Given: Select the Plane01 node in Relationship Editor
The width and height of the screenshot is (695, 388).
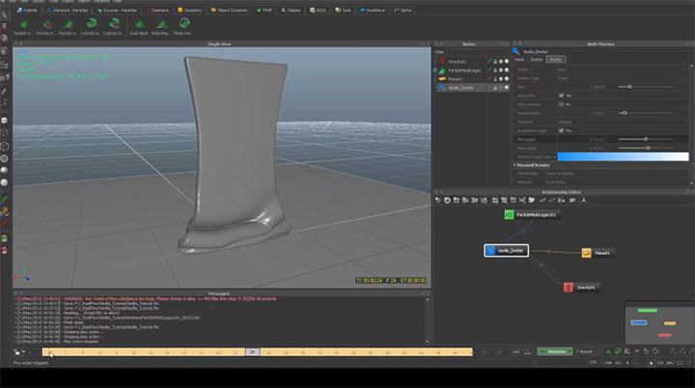Looking at the screenshot, I should 598,253.
